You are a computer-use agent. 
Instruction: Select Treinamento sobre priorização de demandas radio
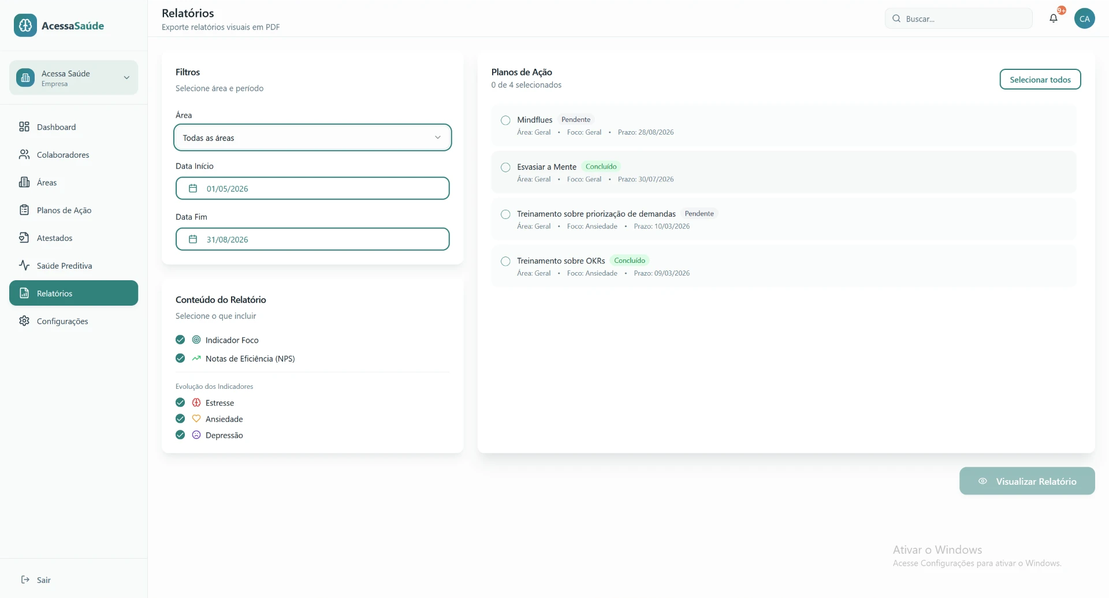pyautogui.click(x=505, y=214)
